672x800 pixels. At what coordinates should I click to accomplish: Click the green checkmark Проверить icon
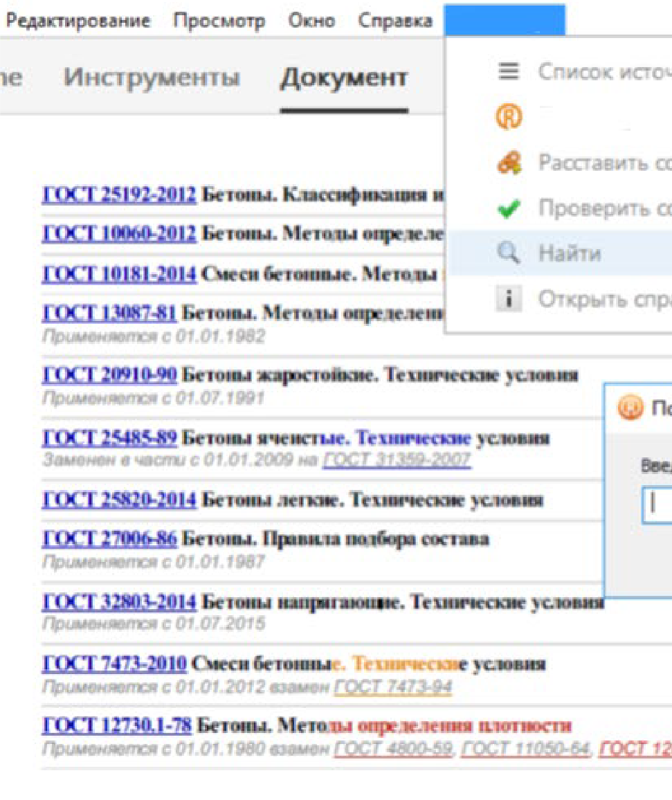(509, 208)
